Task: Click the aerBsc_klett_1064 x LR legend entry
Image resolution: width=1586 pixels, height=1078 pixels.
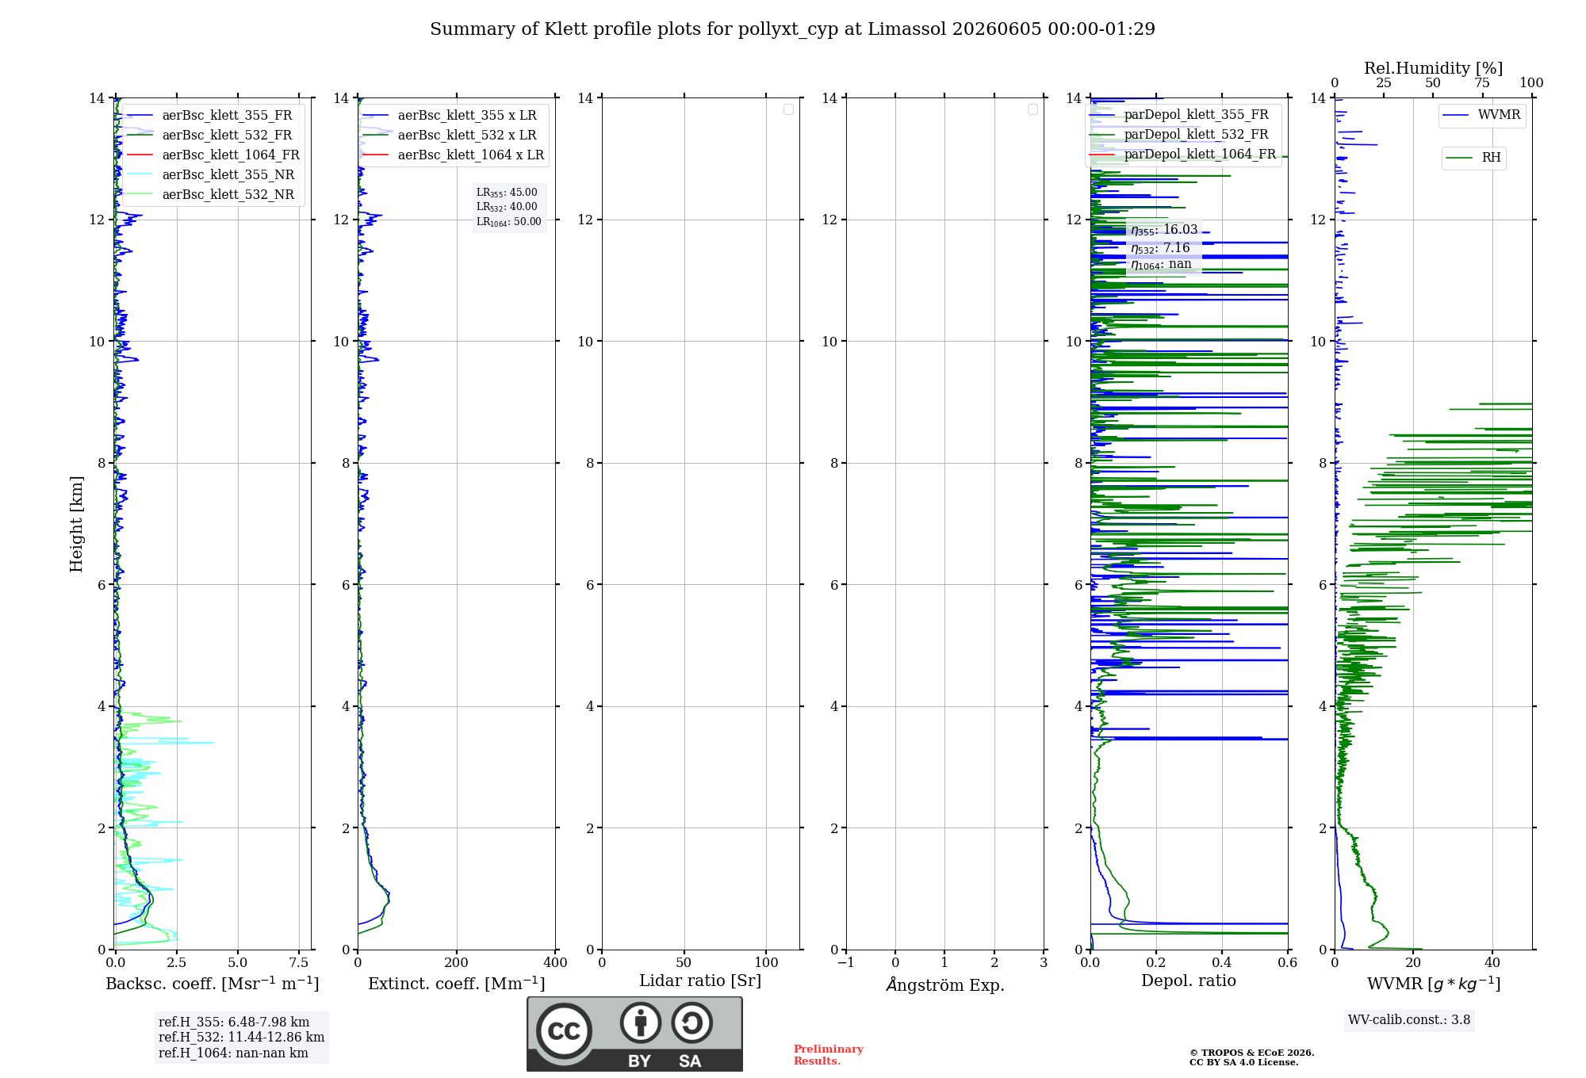Action: [454, 155]
